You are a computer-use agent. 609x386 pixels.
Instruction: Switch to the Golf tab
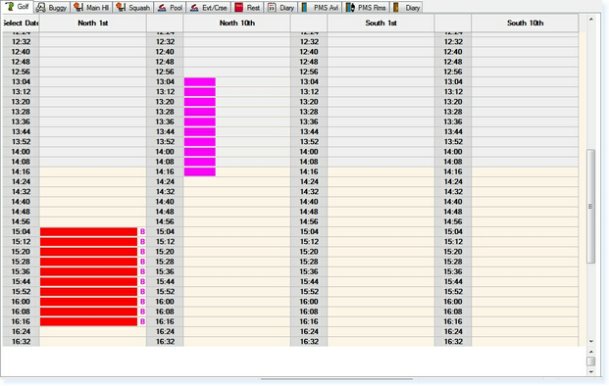pyautogui.click(x=18, y=7)
